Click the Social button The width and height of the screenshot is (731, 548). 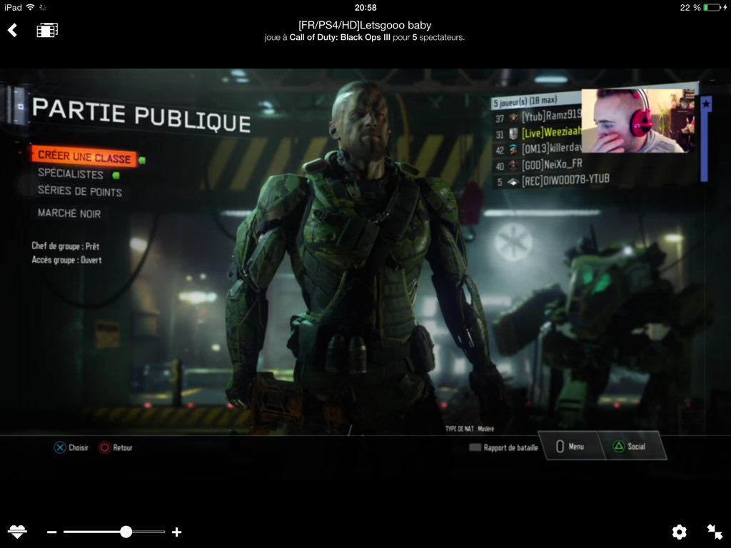pos(632,447)
